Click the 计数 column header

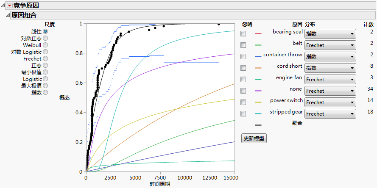[x=369, y=24]
